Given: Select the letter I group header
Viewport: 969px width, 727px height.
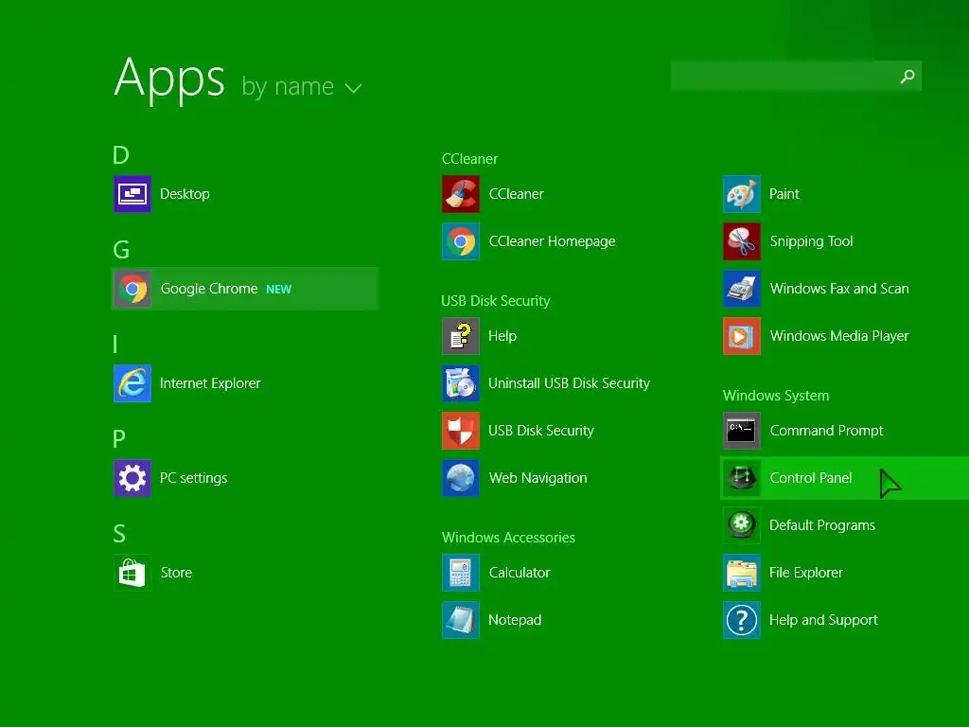Looking at the screenshot, I should 115,345.
